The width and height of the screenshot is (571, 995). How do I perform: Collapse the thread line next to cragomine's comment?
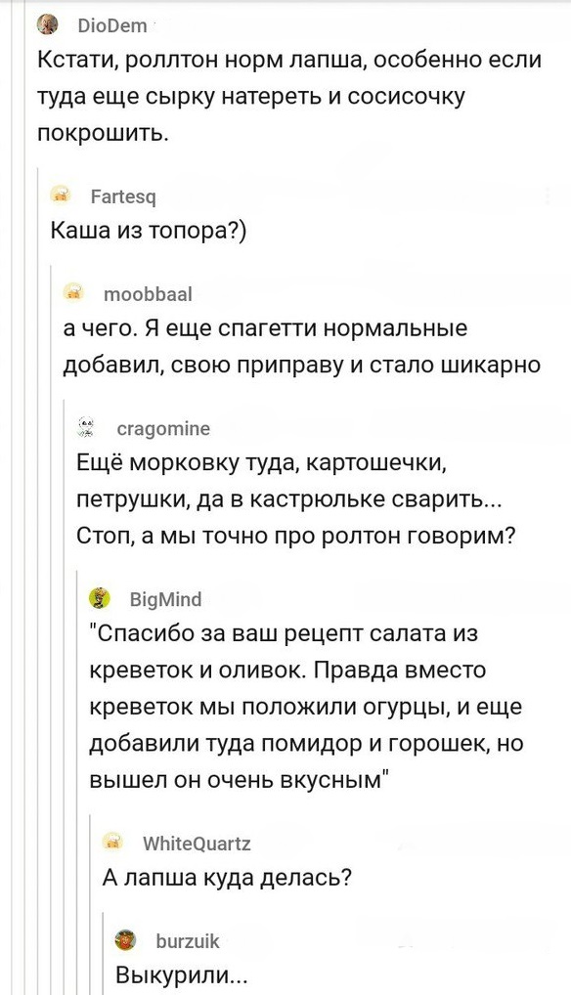[65, 696]
